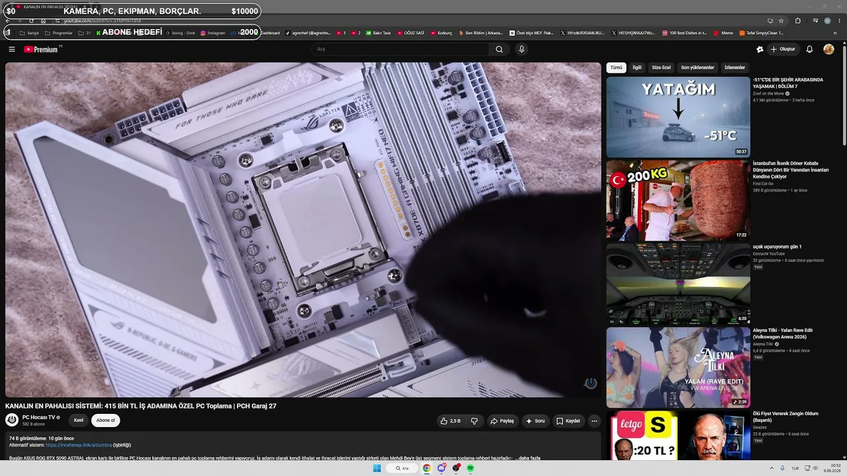Open the PC Hocası TV channel avatar
Viewport: 847px width, 476px height.
(12, 420)
